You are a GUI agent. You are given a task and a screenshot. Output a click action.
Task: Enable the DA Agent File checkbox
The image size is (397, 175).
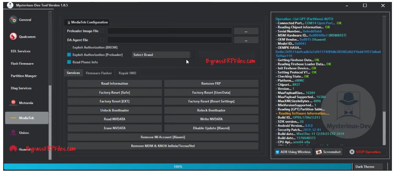(102, 40)
